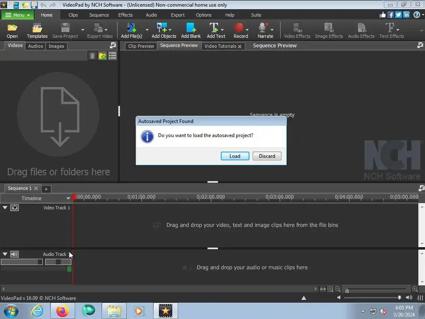Click Load in autosave dialog
This screenshot has width=425, height=319.
(x=235, y=156)
